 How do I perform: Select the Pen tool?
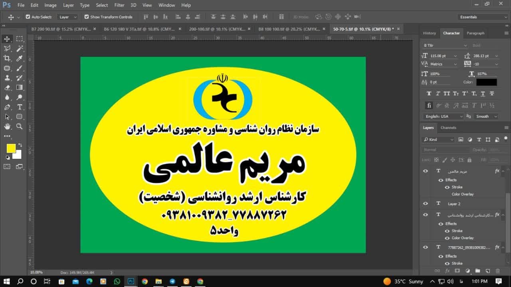(7, 107)
